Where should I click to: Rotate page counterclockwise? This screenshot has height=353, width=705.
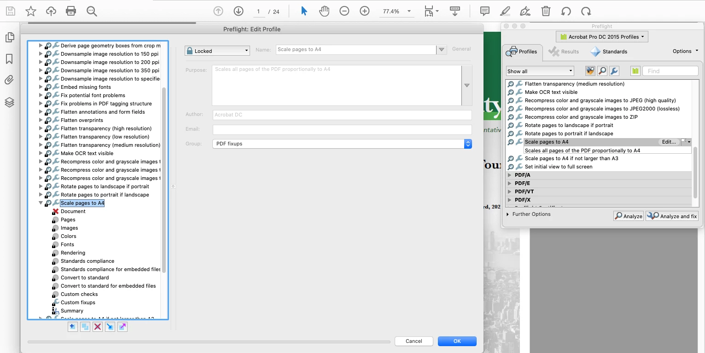tap(566, 11)
